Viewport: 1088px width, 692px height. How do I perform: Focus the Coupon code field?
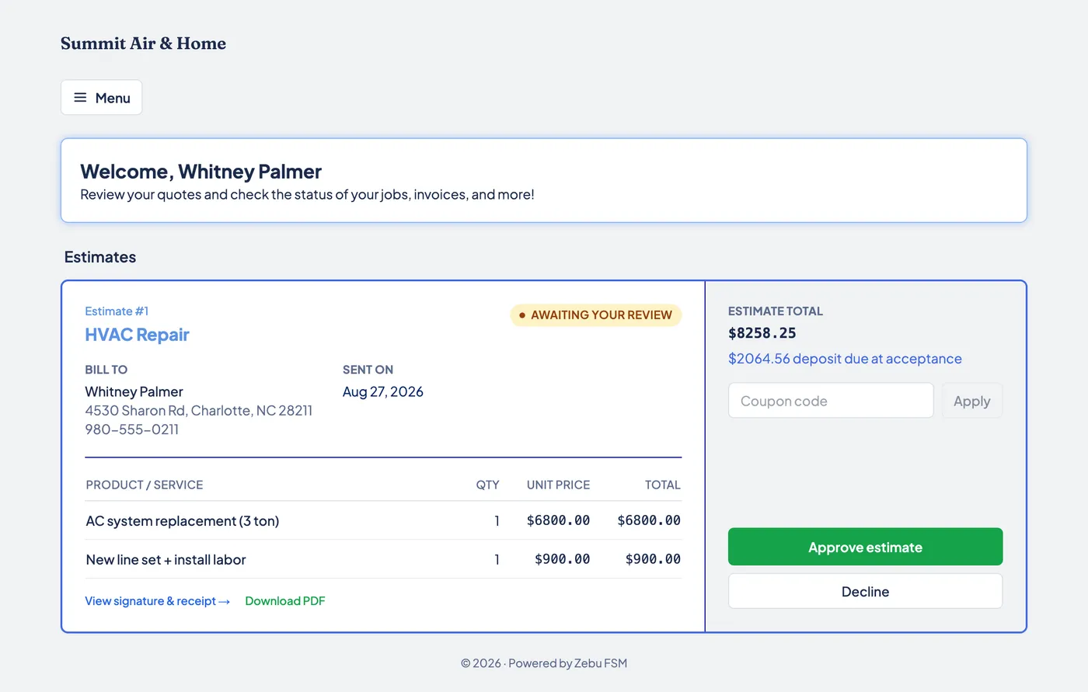coord(831,401)
